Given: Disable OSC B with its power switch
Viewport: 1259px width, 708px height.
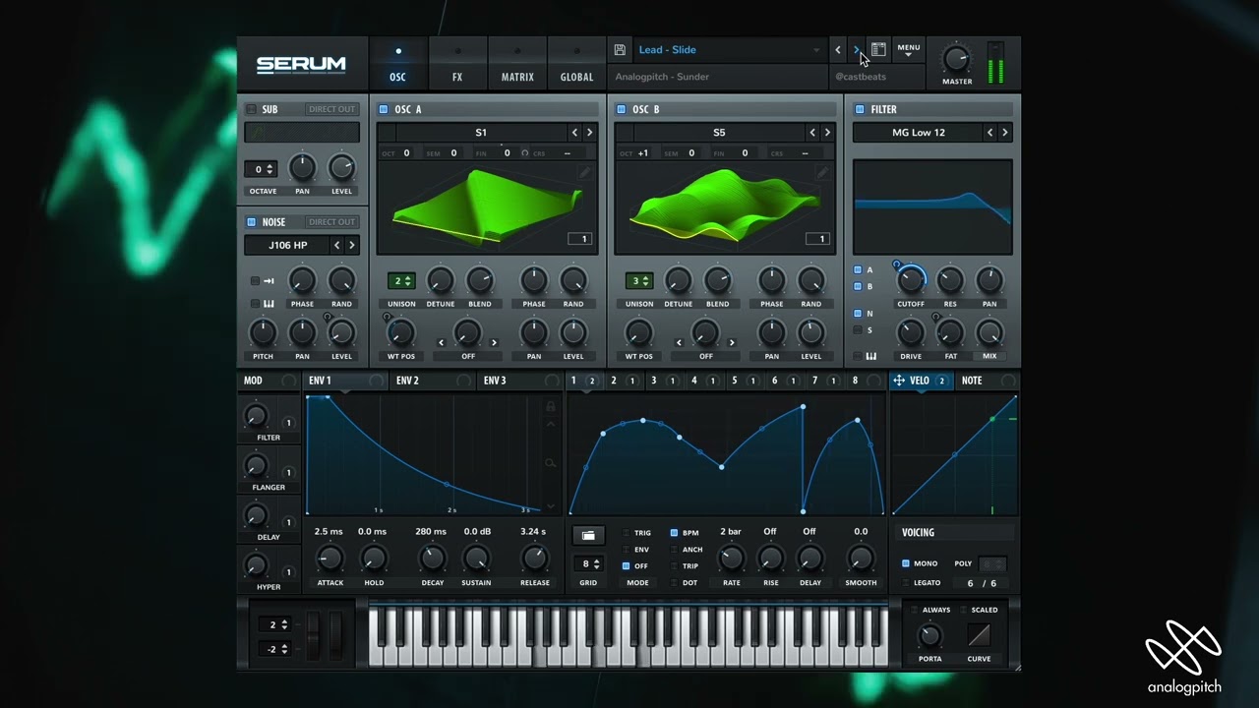Looking at the screenshot, I should (622, 109).
